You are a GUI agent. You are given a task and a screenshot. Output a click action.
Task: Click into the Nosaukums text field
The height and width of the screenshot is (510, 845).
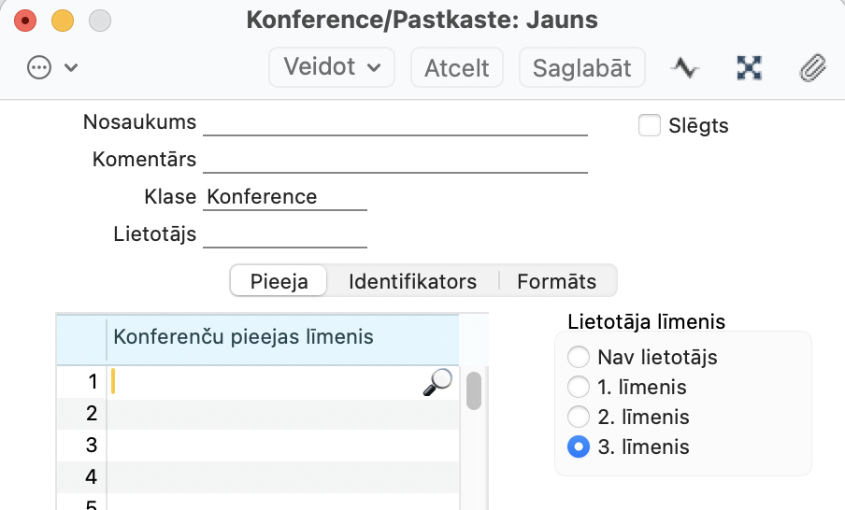[394, 123]
